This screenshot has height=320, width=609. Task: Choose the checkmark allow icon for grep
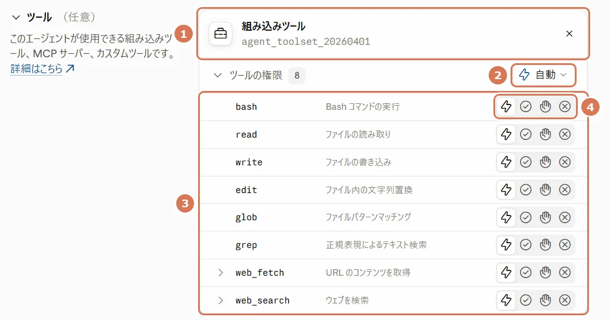tap(525, 244)
